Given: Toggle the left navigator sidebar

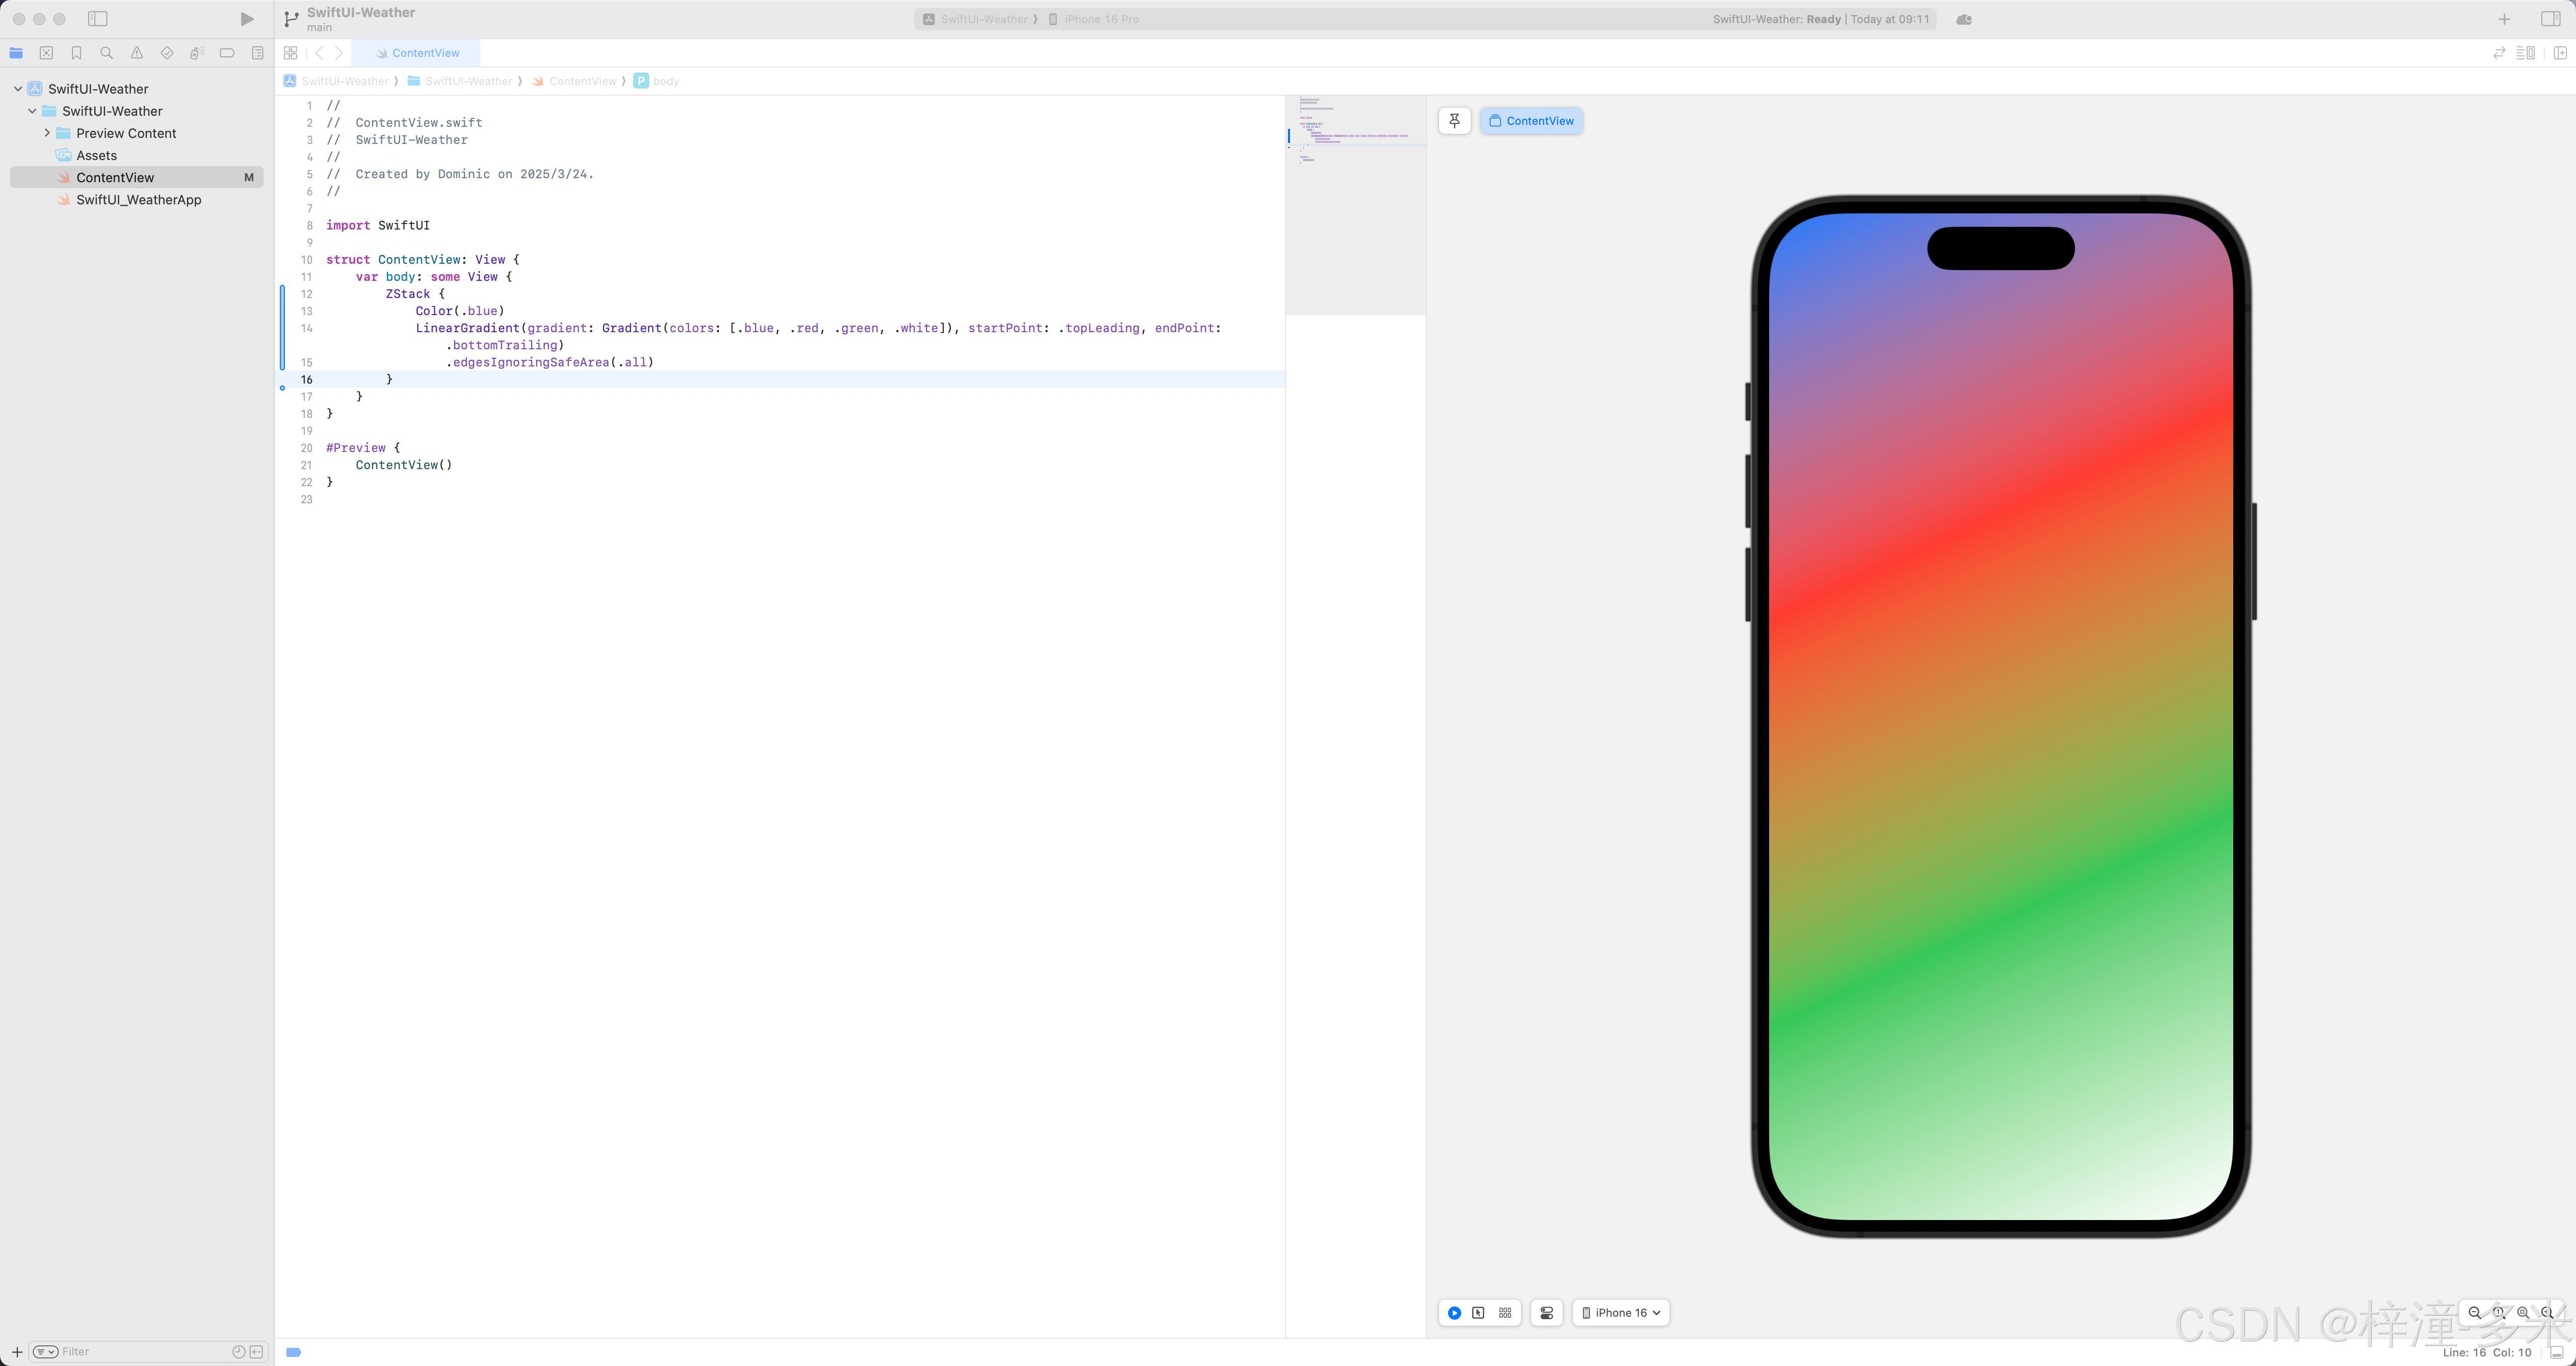Looking at the screenshot, I should (97, 19).
